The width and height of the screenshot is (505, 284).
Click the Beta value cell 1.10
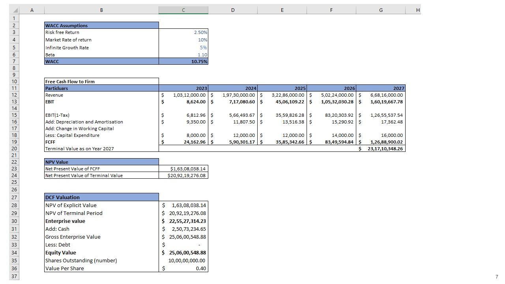click(x=183, y=55)
